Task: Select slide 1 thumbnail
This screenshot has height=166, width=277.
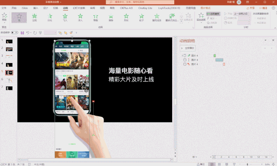Action: [9, 41]
